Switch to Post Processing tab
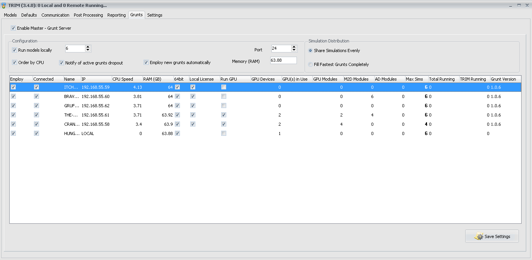 pos(88,15)
